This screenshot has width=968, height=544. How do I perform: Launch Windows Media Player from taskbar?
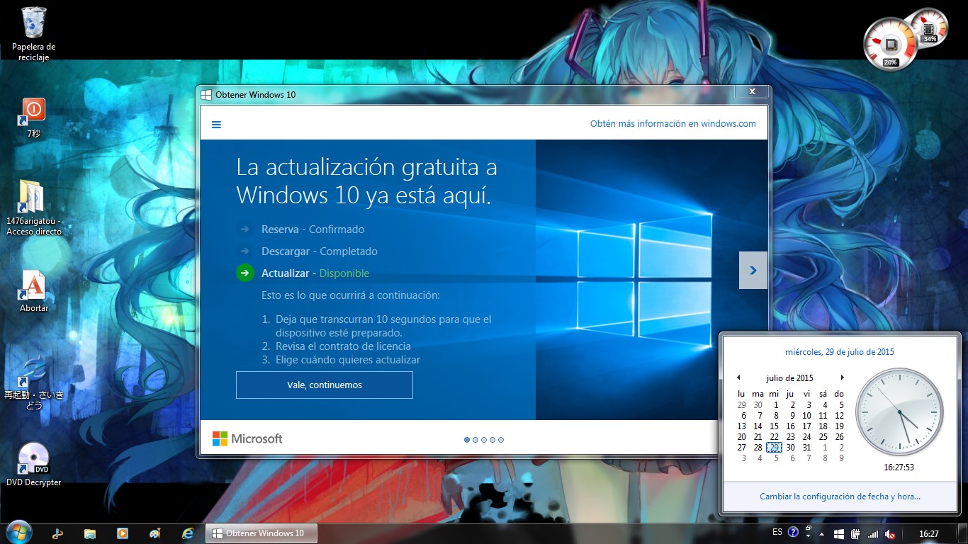point(123,533)
